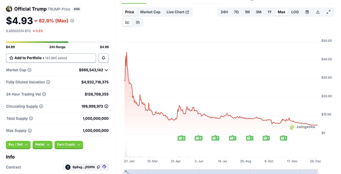The height and width of the screenshot is (174, 341).
Task: Toggle LOG scale on chart
Action: pos(295,12)
